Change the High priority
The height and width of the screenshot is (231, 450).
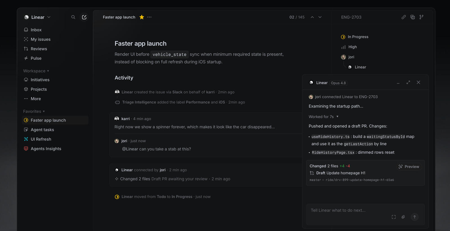point(349,47)
